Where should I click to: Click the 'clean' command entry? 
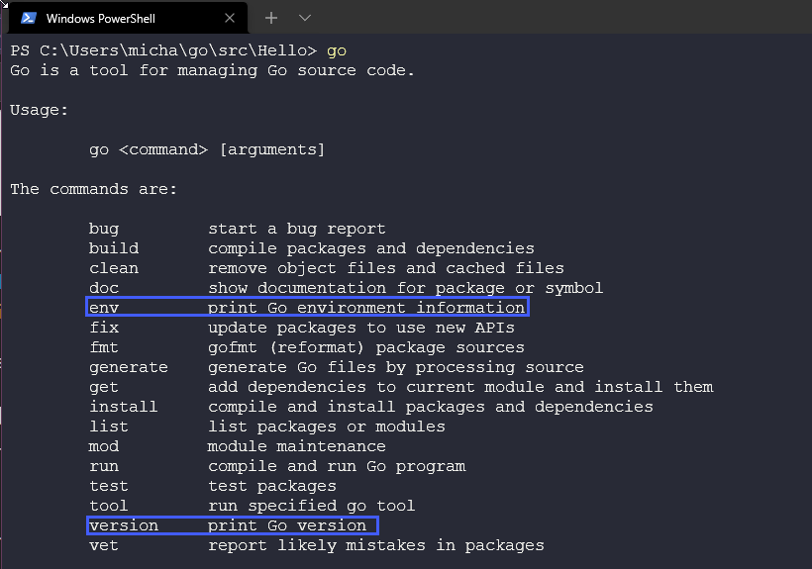coord(114,268)
